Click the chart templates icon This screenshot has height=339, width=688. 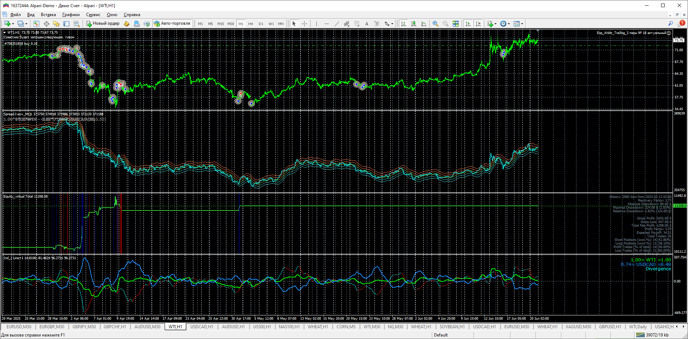point(517,24)
